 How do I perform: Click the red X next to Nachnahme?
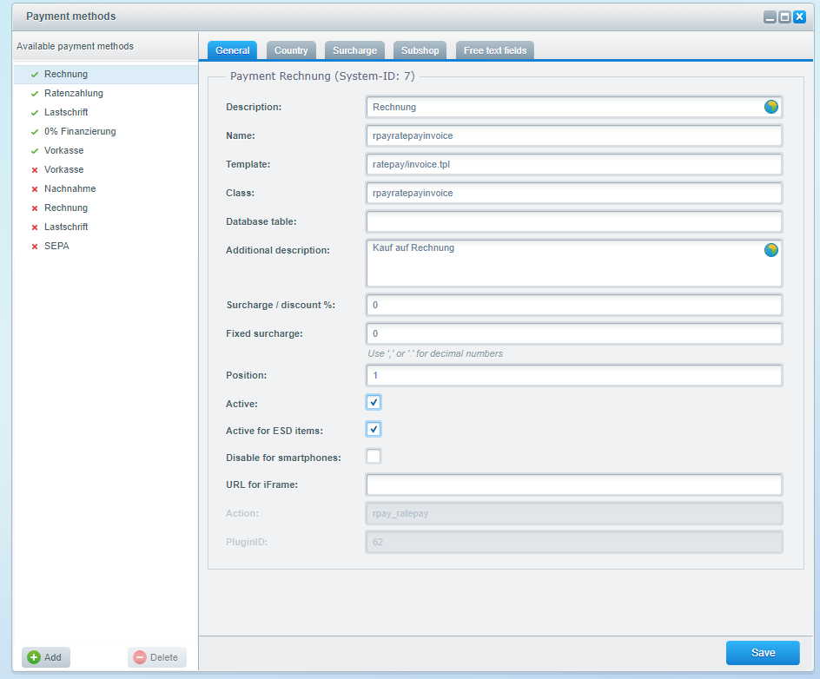pyautogui.click(x=35, y=189)
